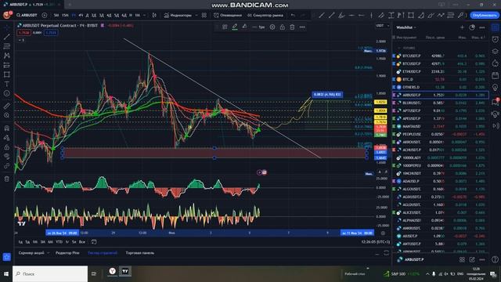Open the emoji icons tool
The height and width of the screenshot is (282, 501).
pos(7,93)
